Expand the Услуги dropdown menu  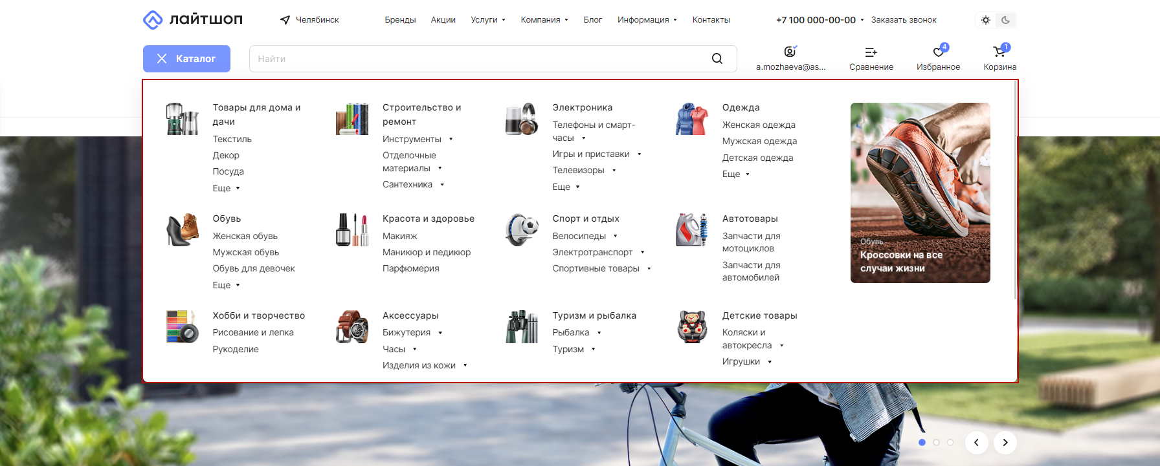point(488,20)
